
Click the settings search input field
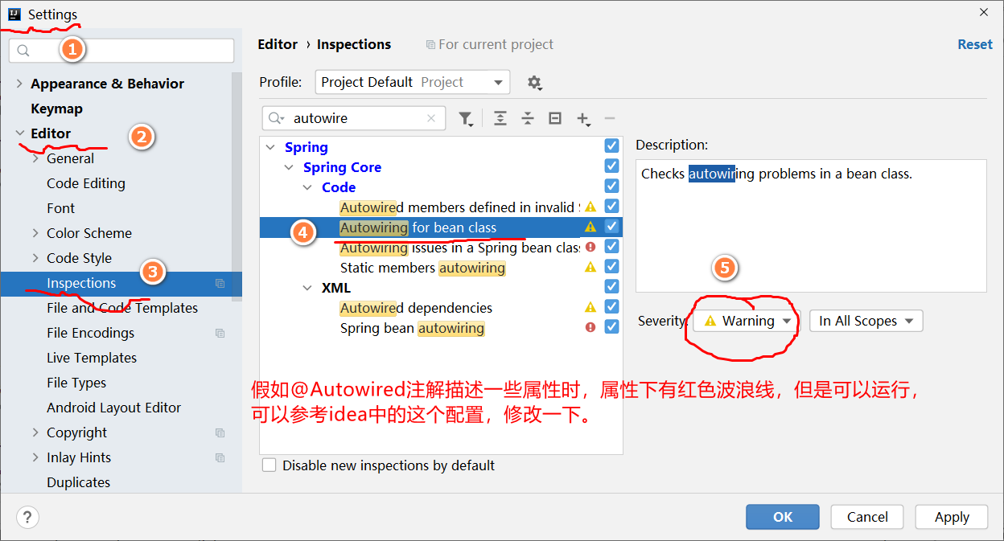click(121, 51)
